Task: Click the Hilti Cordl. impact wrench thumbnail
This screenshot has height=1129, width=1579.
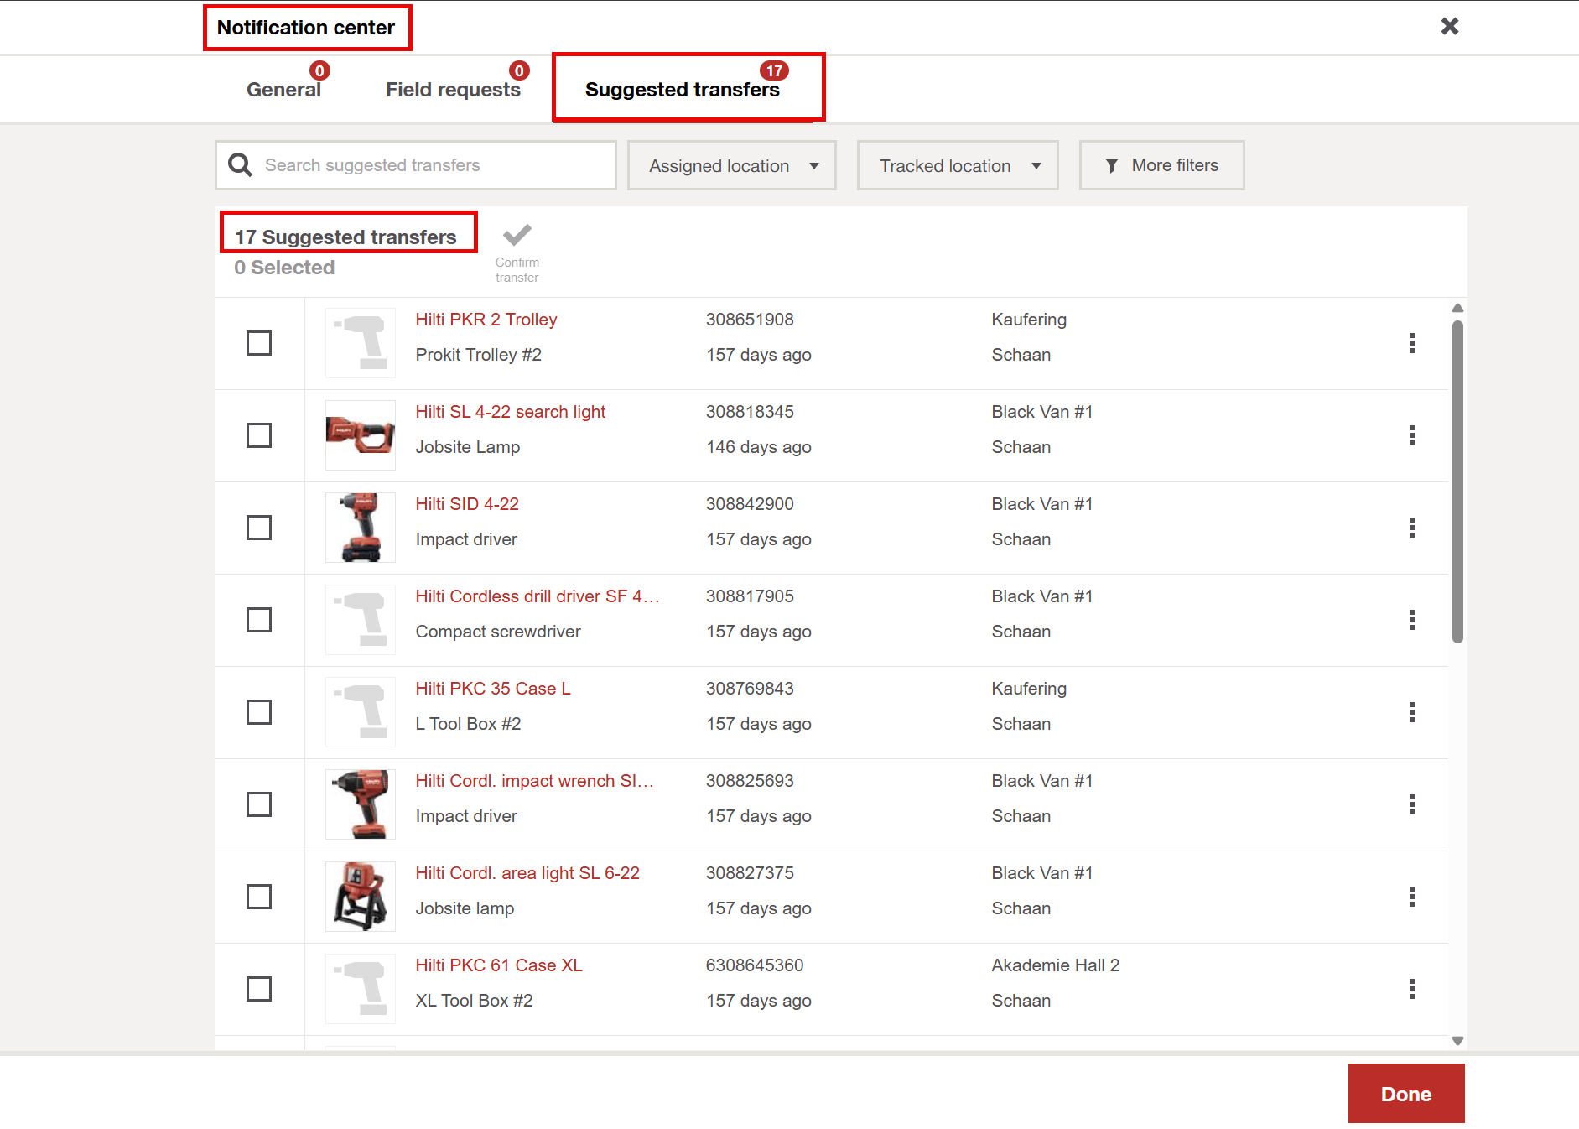Action: coord(361,804)
